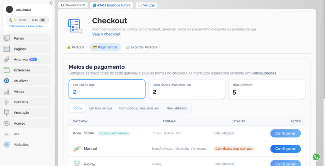This screenshot has width=325, height=166.
Task: Click the Configurações bold text link
Action: point(264,73)
